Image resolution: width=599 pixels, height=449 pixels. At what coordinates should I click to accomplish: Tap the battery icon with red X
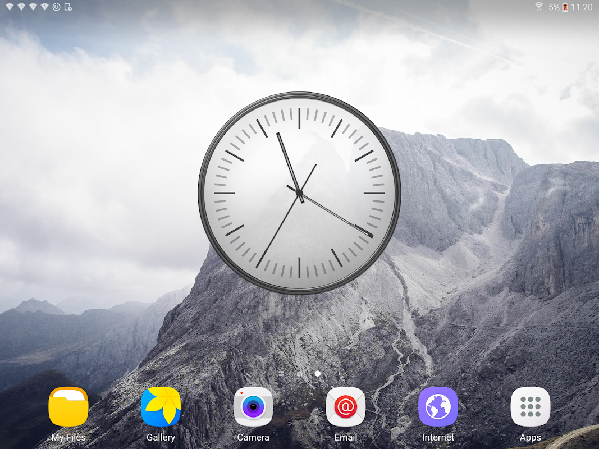point(565,7)
